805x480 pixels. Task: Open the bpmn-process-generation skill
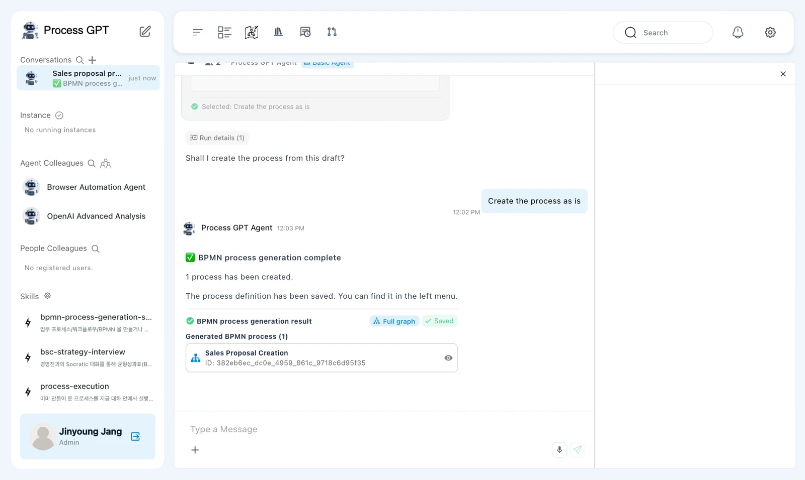[x=88, y=323]
